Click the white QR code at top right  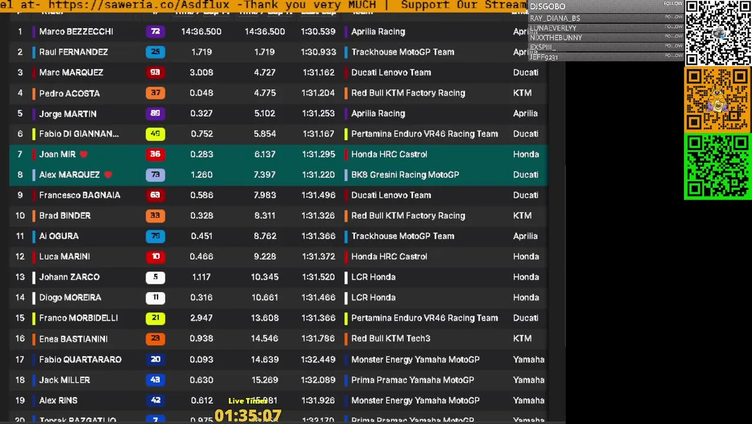click(x=718, y=33)
